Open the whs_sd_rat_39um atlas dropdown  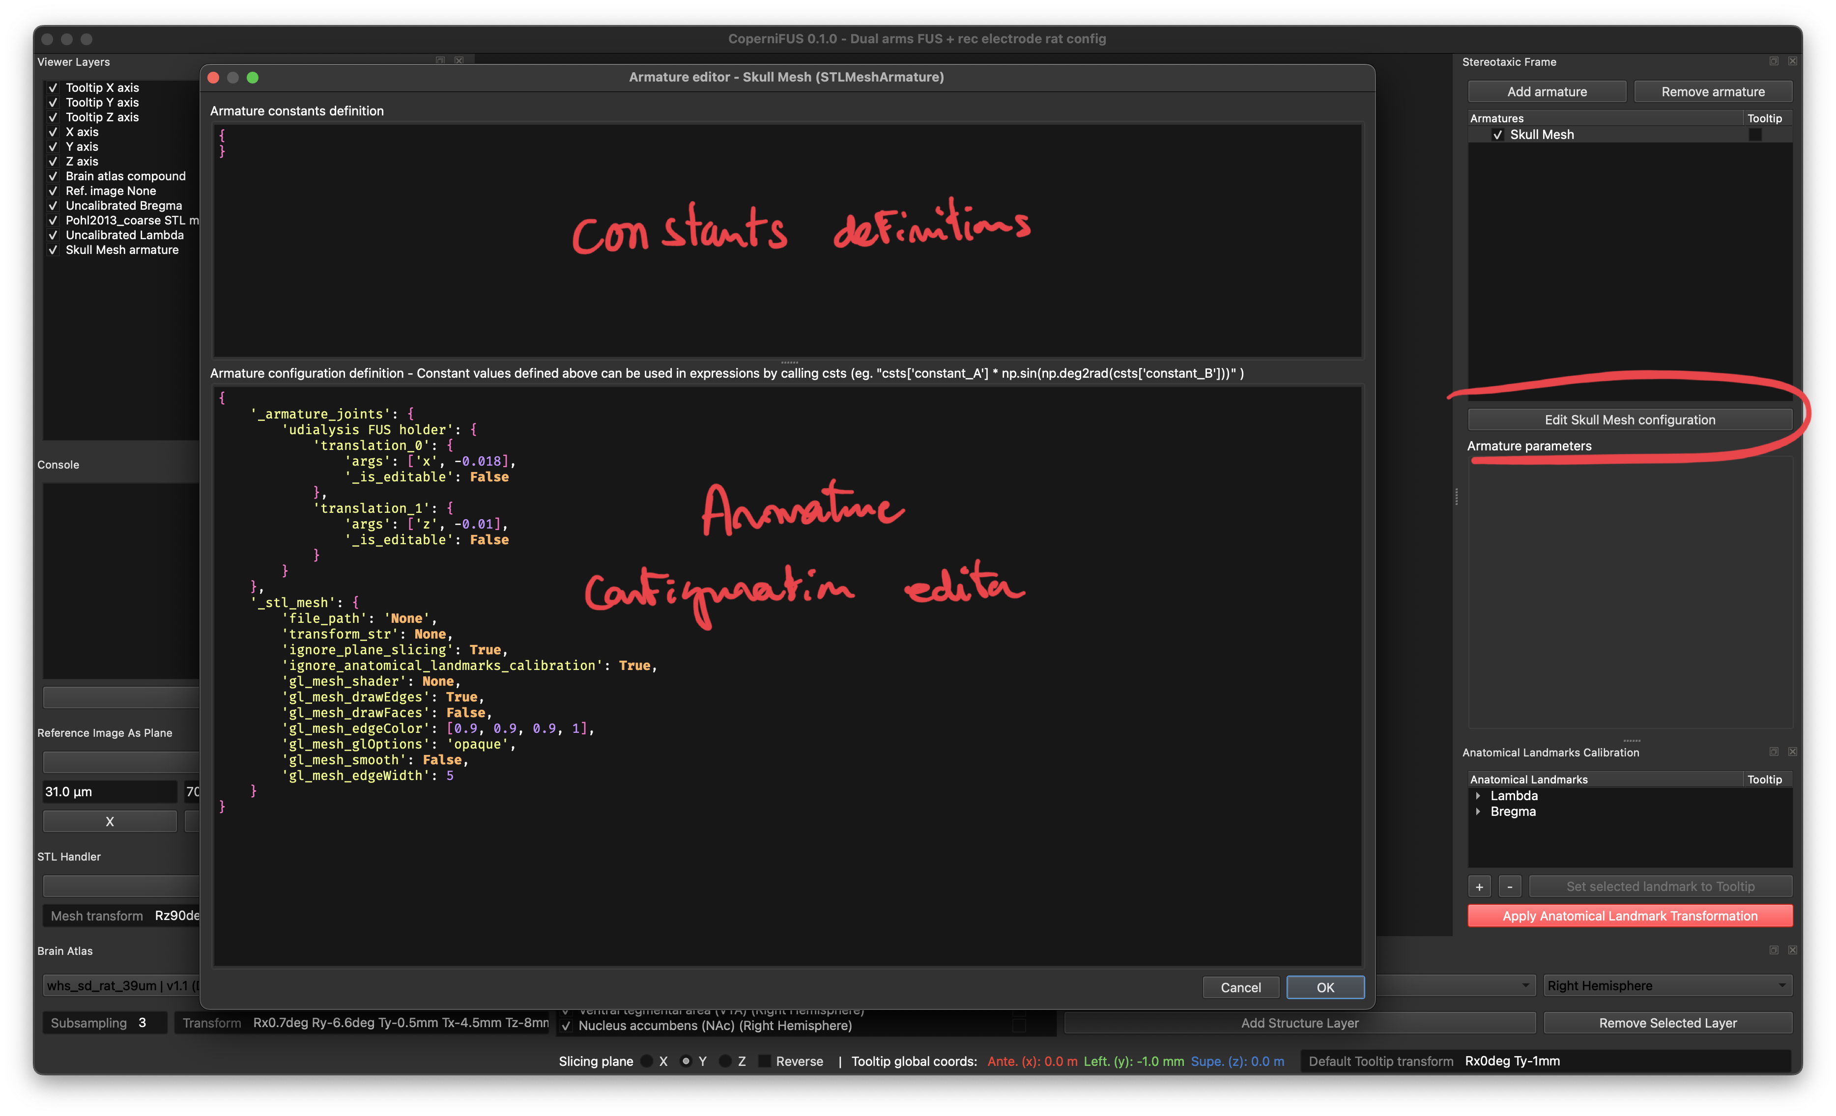pos(121,986)
